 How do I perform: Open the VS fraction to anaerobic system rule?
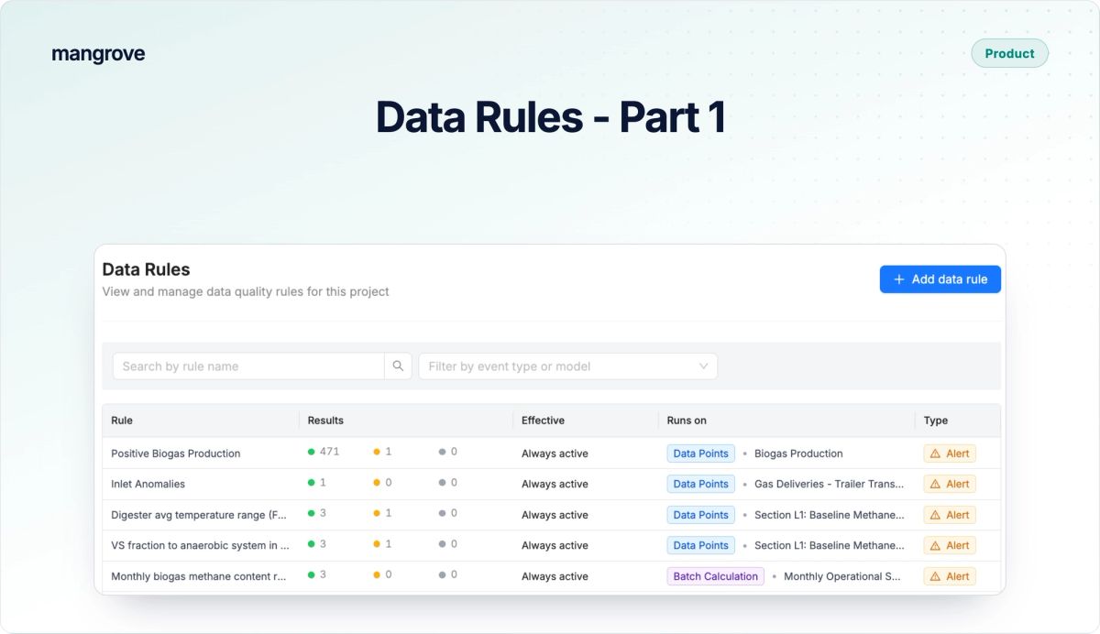point(201,545)
